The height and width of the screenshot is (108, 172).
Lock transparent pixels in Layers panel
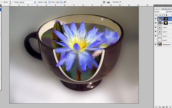pyautogui.click(x=160, y=15)
